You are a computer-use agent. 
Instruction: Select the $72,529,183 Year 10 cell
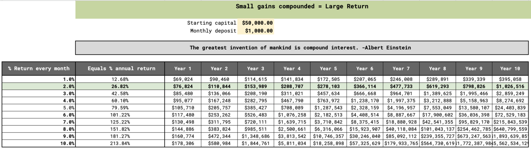[510, 115]
